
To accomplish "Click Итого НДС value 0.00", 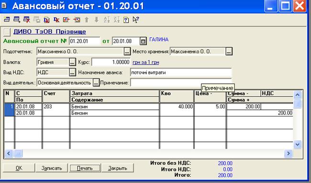I will coord(228,169).
